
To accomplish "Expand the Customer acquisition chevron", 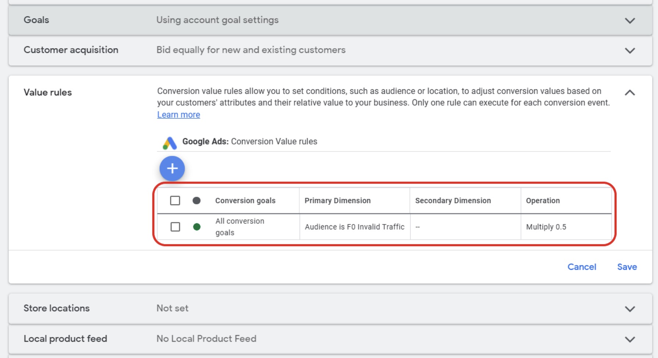I will [630, 50].
